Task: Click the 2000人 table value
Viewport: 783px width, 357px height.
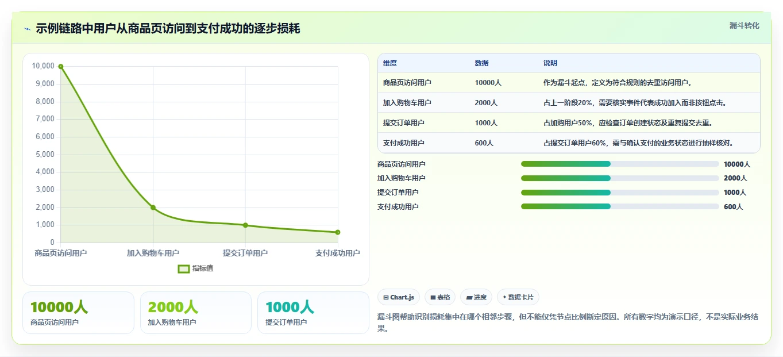Action: pyautogui.click(x=486, y=103)
